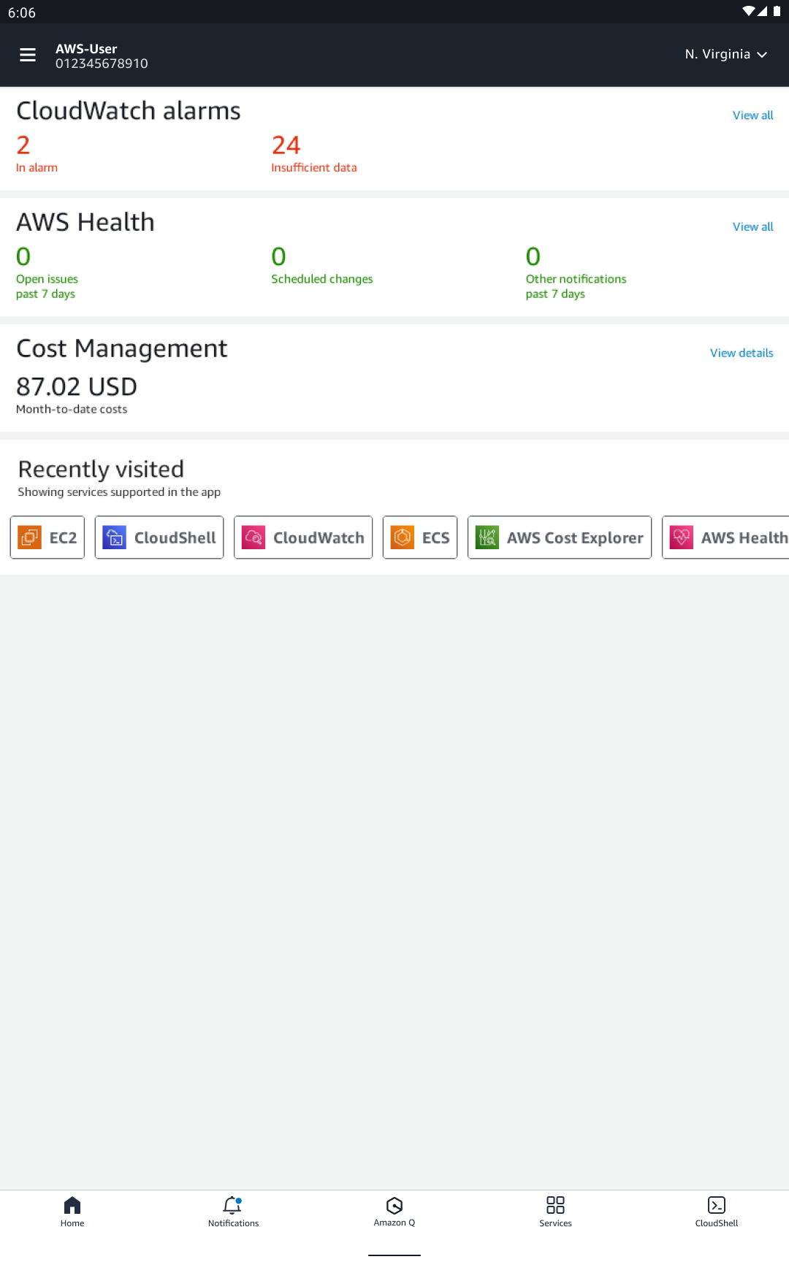The height and width of the screenshot is (1262, 789).
Task: Tap the 2 in alarm count
Action: tap(23, 145)
